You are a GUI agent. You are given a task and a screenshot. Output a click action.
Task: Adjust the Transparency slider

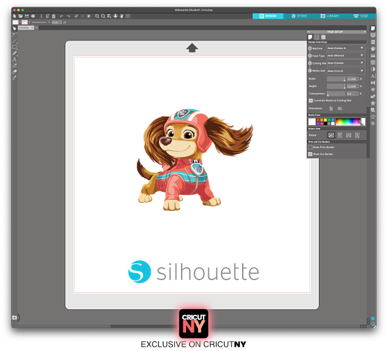pos(336,94)
